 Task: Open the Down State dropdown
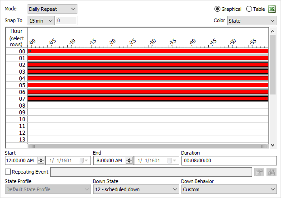pyautogui.click(x=136, y=189)
